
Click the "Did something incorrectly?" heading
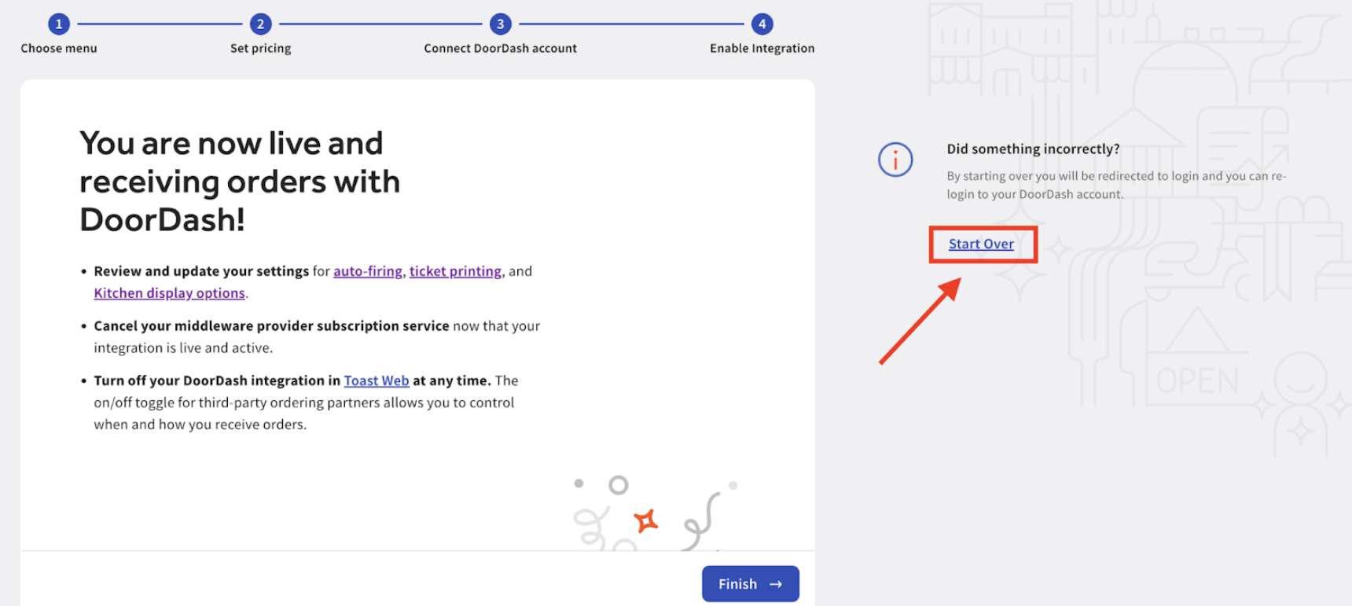pos(1033,149)
